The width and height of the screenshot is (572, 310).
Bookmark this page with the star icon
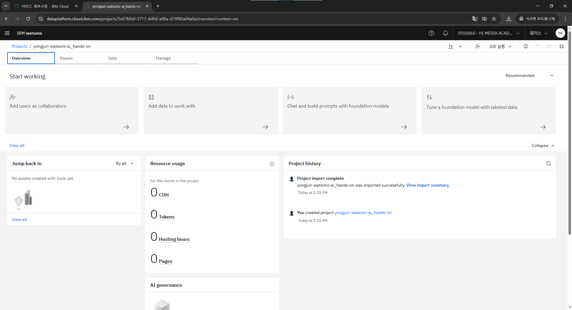coord(494,19)
